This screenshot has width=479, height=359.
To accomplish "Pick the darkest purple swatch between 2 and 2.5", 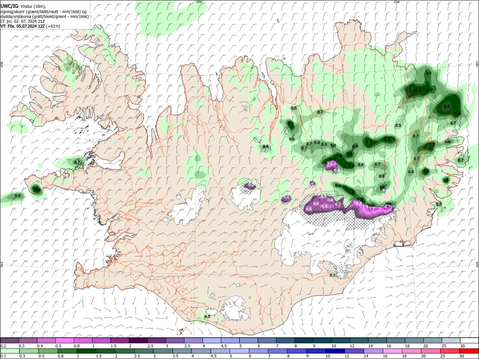I will 138,340.
